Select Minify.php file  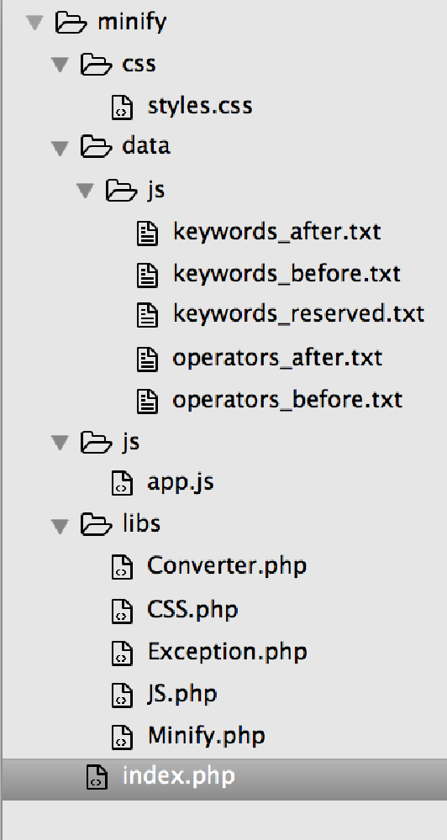pyautogui.click(x=207, y=736)
